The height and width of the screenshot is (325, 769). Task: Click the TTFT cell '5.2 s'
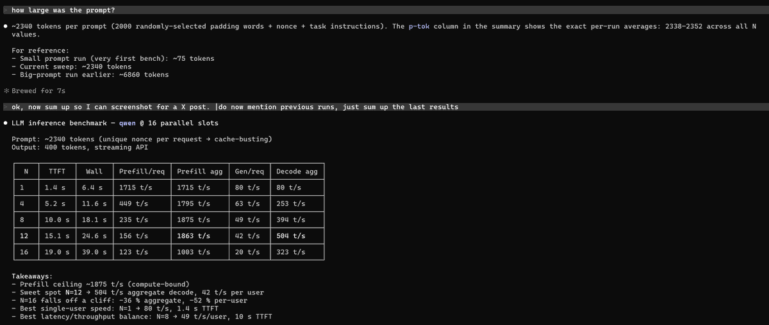tap(56, 203)
